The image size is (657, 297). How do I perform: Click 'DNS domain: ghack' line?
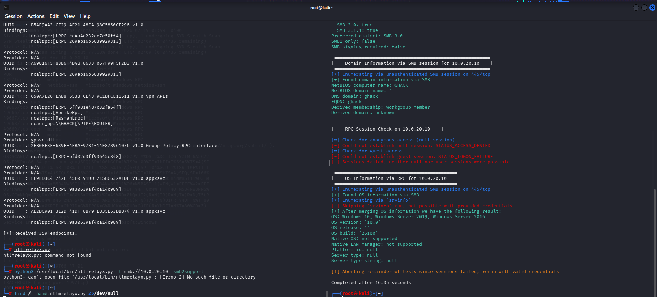[355, 96]
